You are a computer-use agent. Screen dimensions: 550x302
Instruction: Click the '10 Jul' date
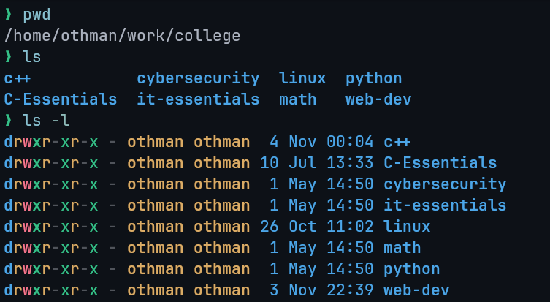tap(288, 163)
